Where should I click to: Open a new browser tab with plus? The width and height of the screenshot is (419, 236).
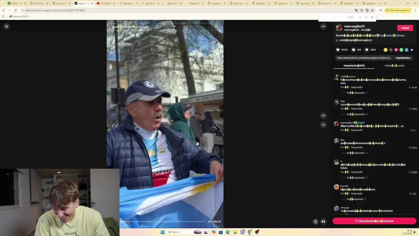[x=385, y=3]
